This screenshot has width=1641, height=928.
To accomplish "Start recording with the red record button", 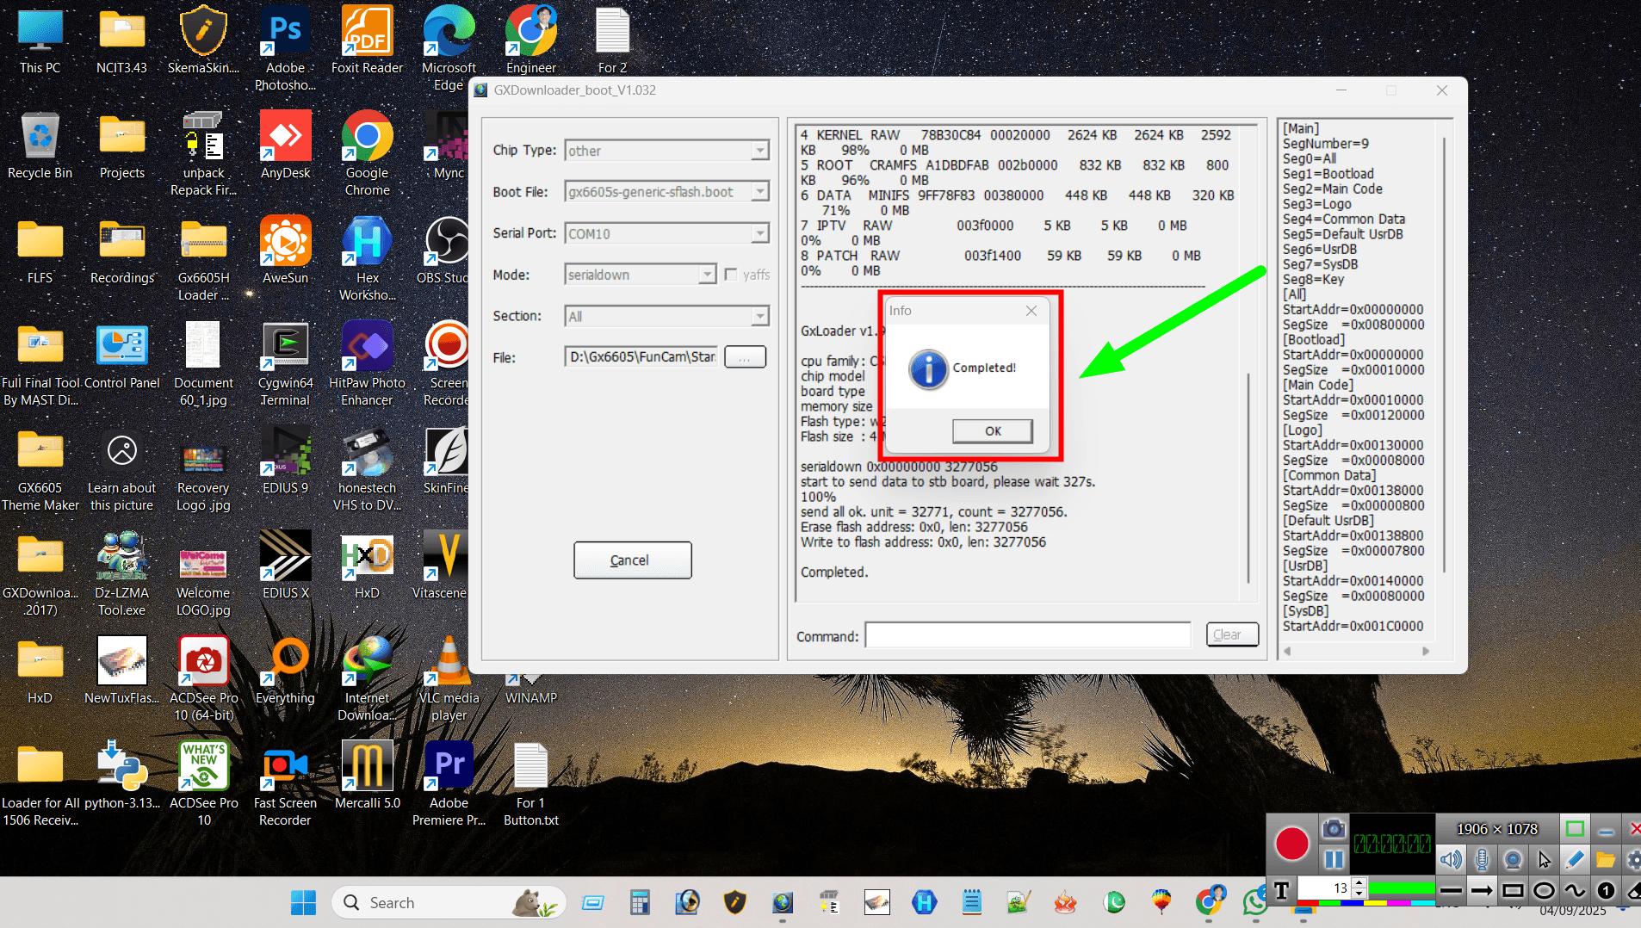I will click(x=1291, y=844).
